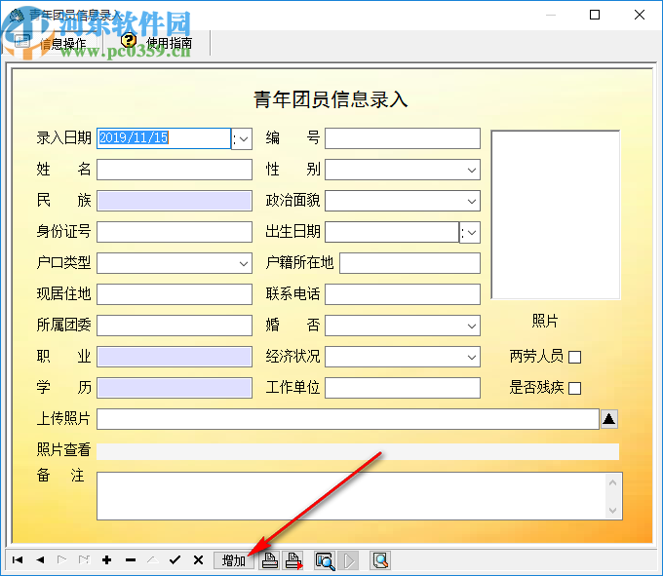Click the 职业 input field
663x576 pixels.
point(175,357)
